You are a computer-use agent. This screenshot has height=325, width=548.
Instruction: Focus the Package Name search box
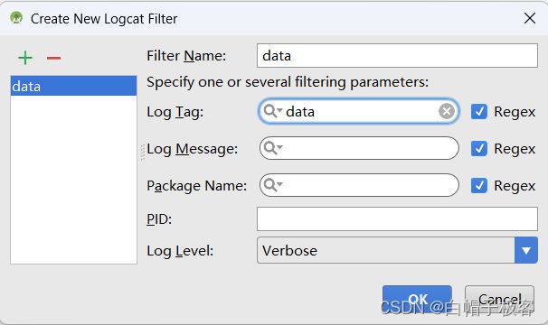tap(359, 185)
